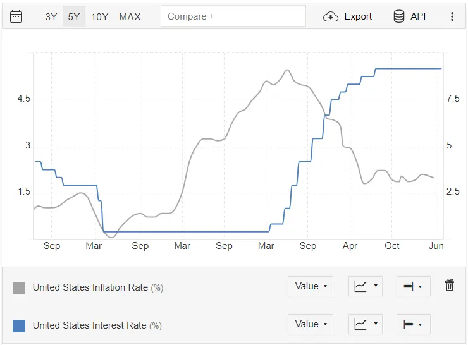Click the API label
The height and width of the screenshot is (345, 468).
(x=418, y=16)
